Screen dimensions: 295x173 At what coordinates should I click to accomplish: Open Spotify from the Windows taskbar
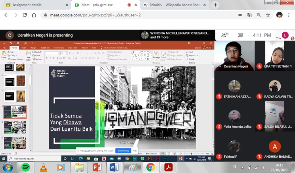click(x=26, y=167)
